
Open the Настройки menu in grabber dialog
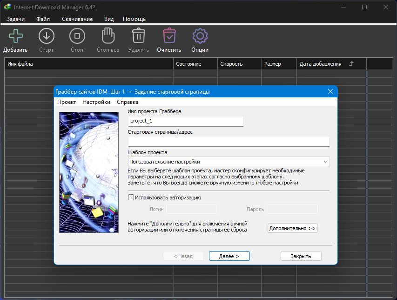pos(96,102)
